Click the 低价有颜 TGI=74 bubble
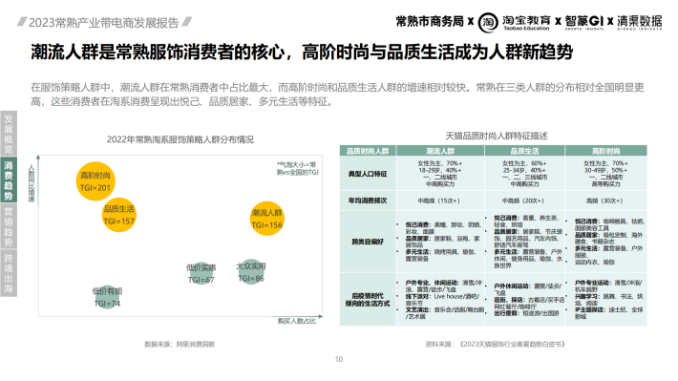Image resolution: width=678 pixels, height=381 pixels. [x=107, y=297]
